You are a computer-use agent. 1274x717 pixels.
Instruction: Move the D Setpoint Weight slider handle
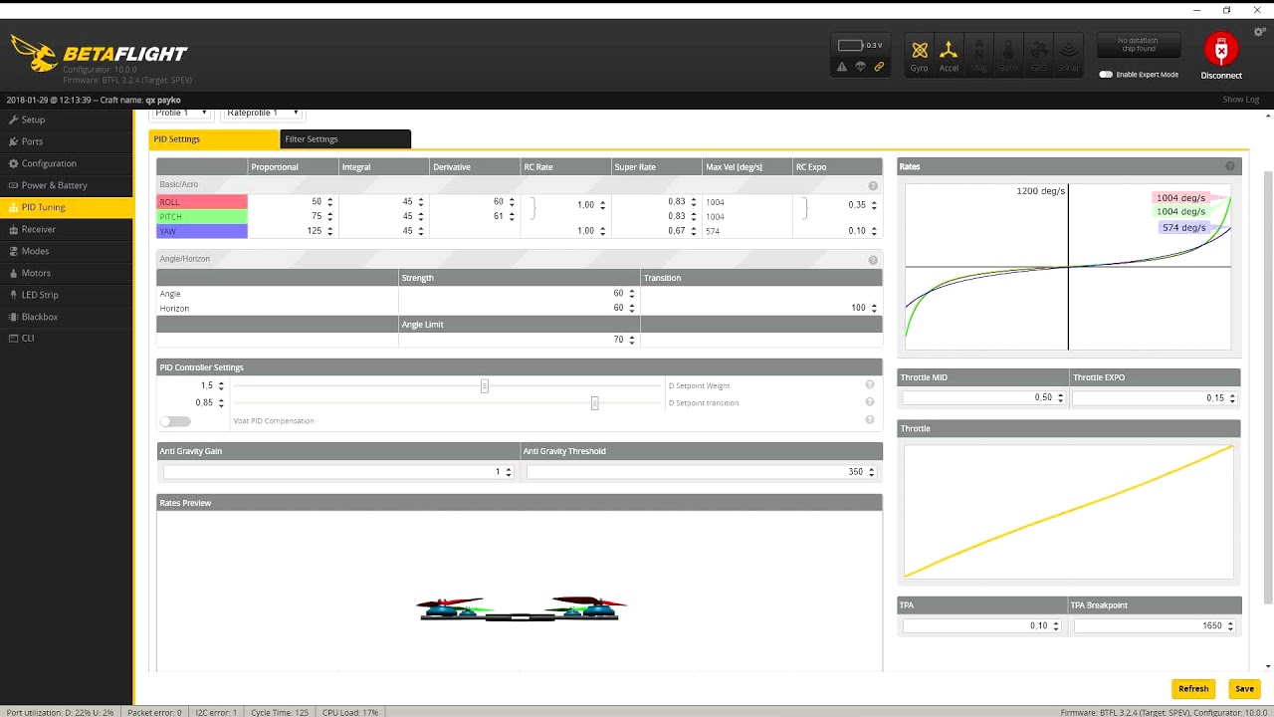click(x=485, y=385)
